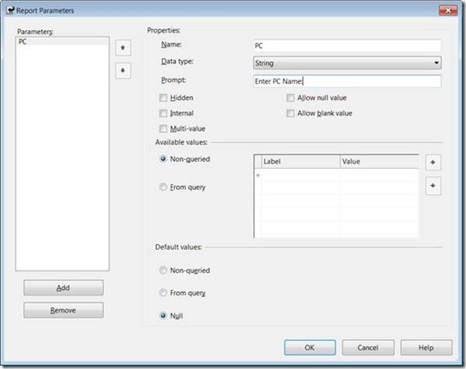Select the PC item in Parameters list

click(63, 41)
